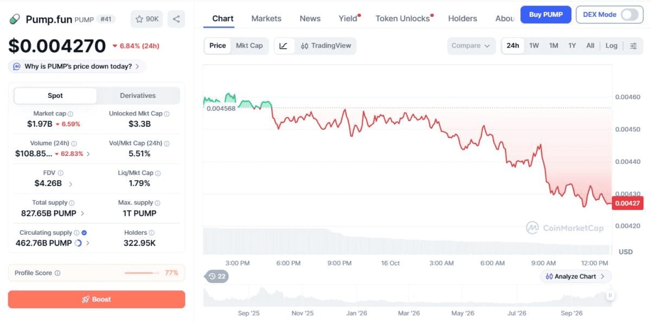Open the Markets tab

click(x=266, y=18)
